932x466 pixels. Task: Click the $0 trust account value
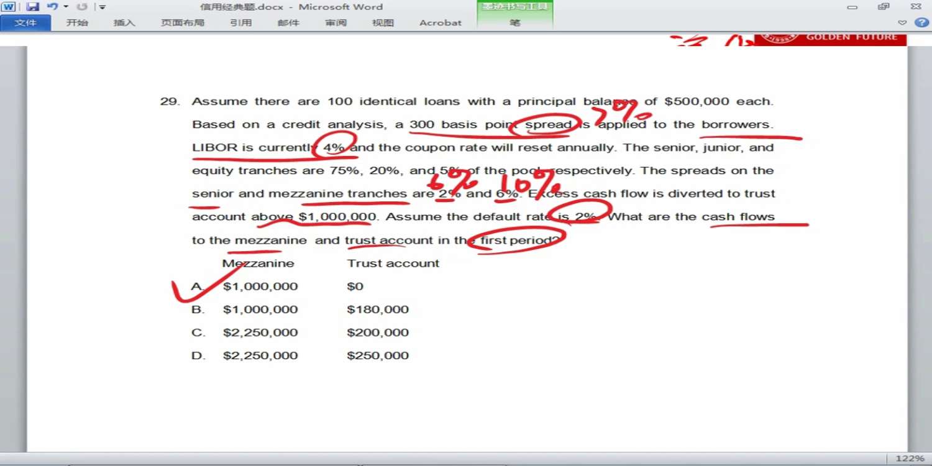(x=355, y=286)
